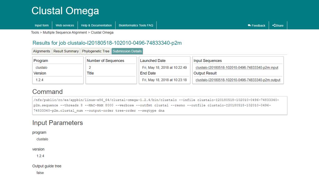
Task: Click the Number of Sequences label
Action: click(x=105, y=61)
